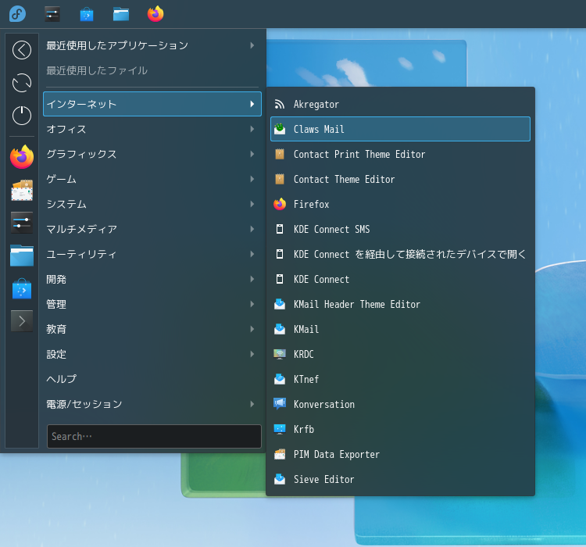Image resolution: width=586 pixels, height=547 pixels.
Task: Click the Krfb desktop sharing icon
Action: (280, 429)
